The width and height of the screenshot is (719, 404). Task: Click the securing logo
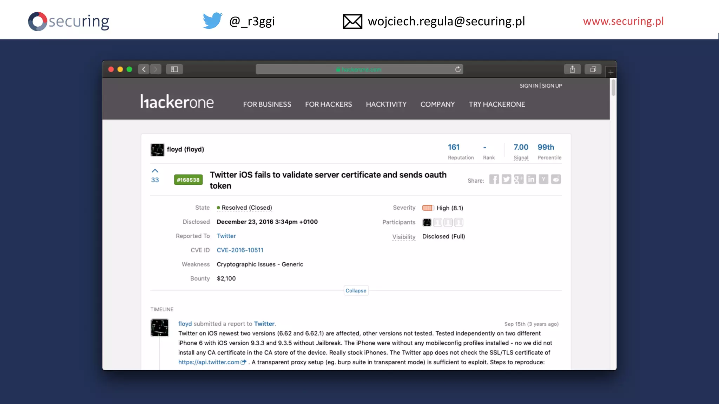pyautogui.click(x=69, y=21)
